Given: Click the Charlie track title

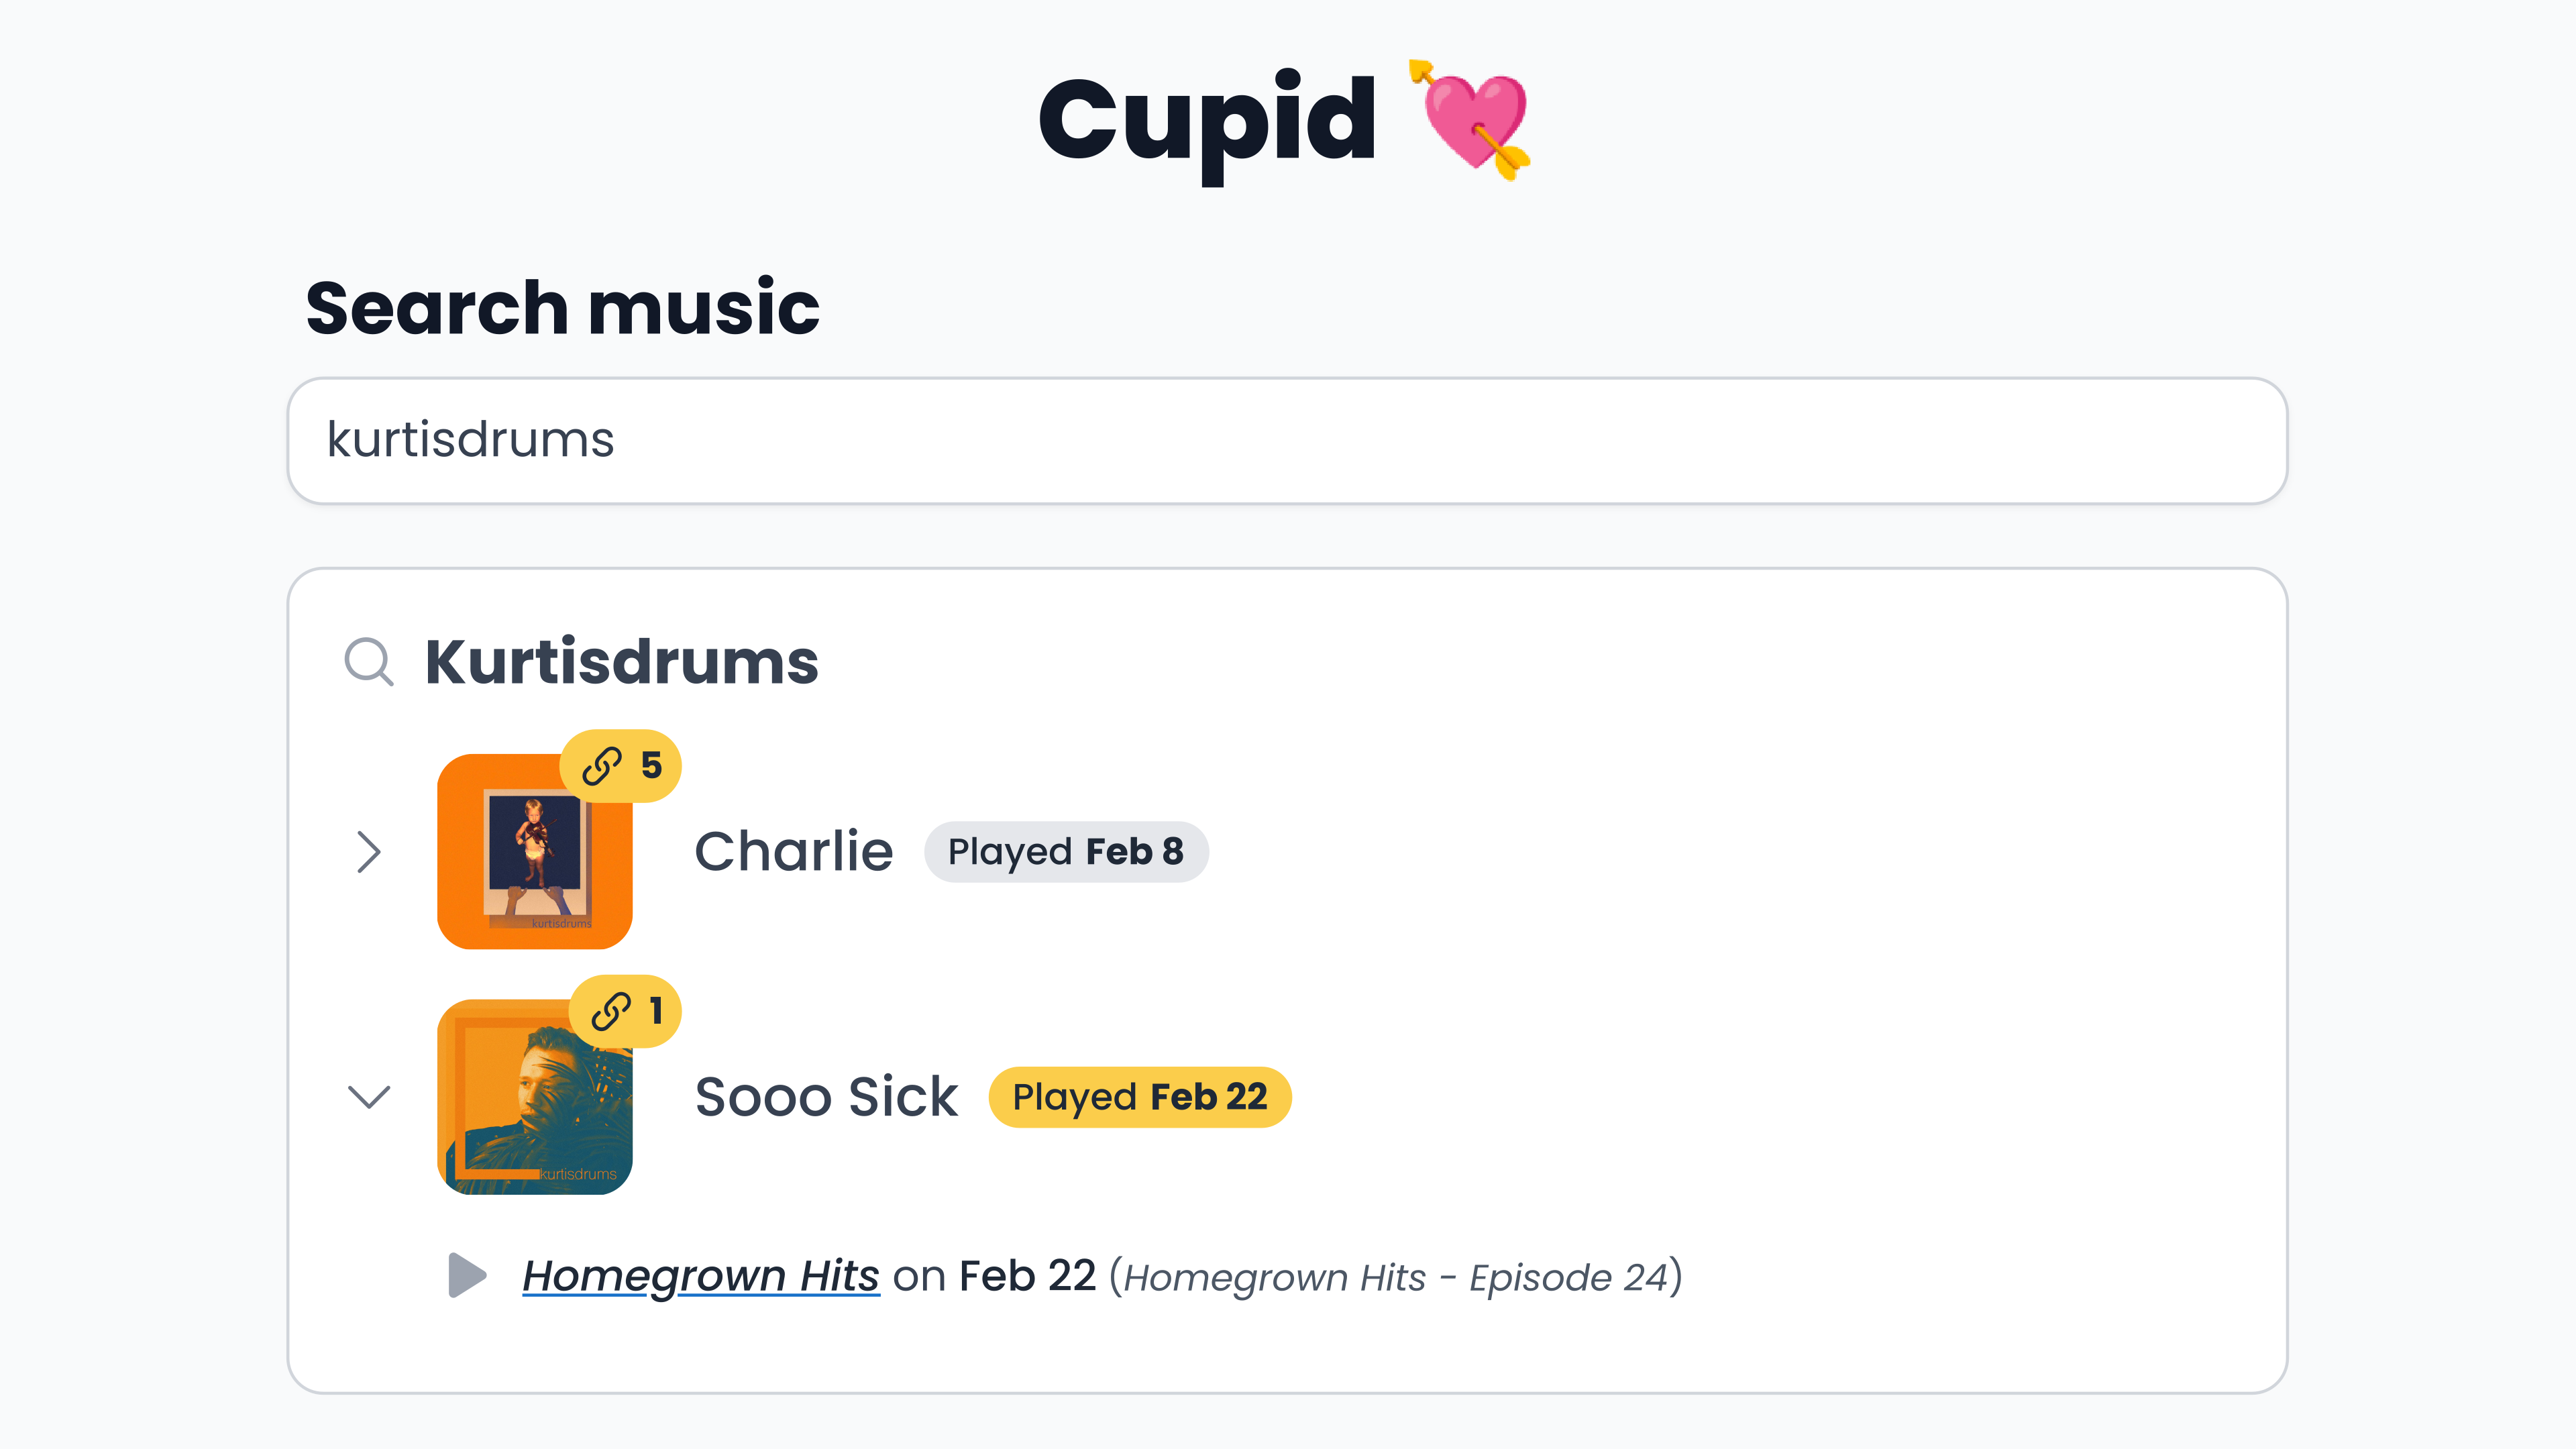Looking at the screenshot, I should tap(794, 852).
